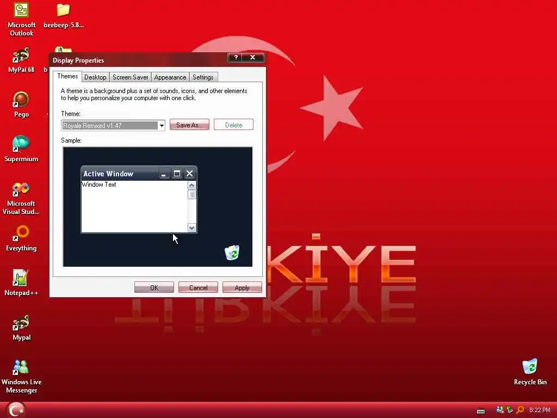Select the Pego desktop shortcut

21,105
